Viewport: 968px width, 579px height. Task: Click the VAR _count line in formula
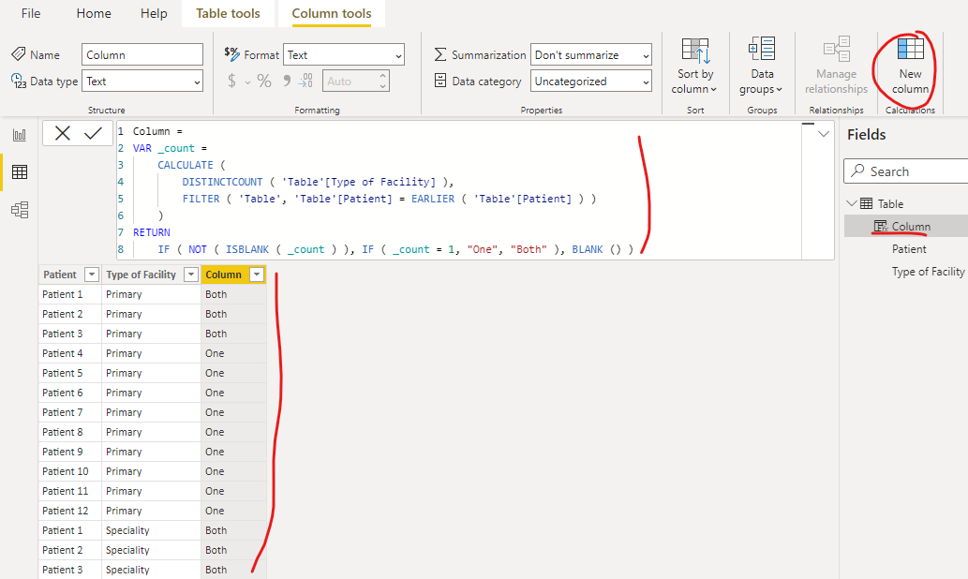click(170, 148)
